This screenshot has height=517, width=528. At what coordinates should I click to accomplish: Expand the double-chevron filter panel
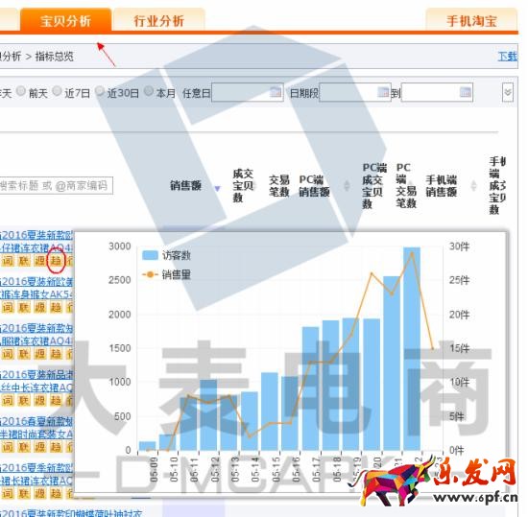pyautogui.click(x=508, y=92)
